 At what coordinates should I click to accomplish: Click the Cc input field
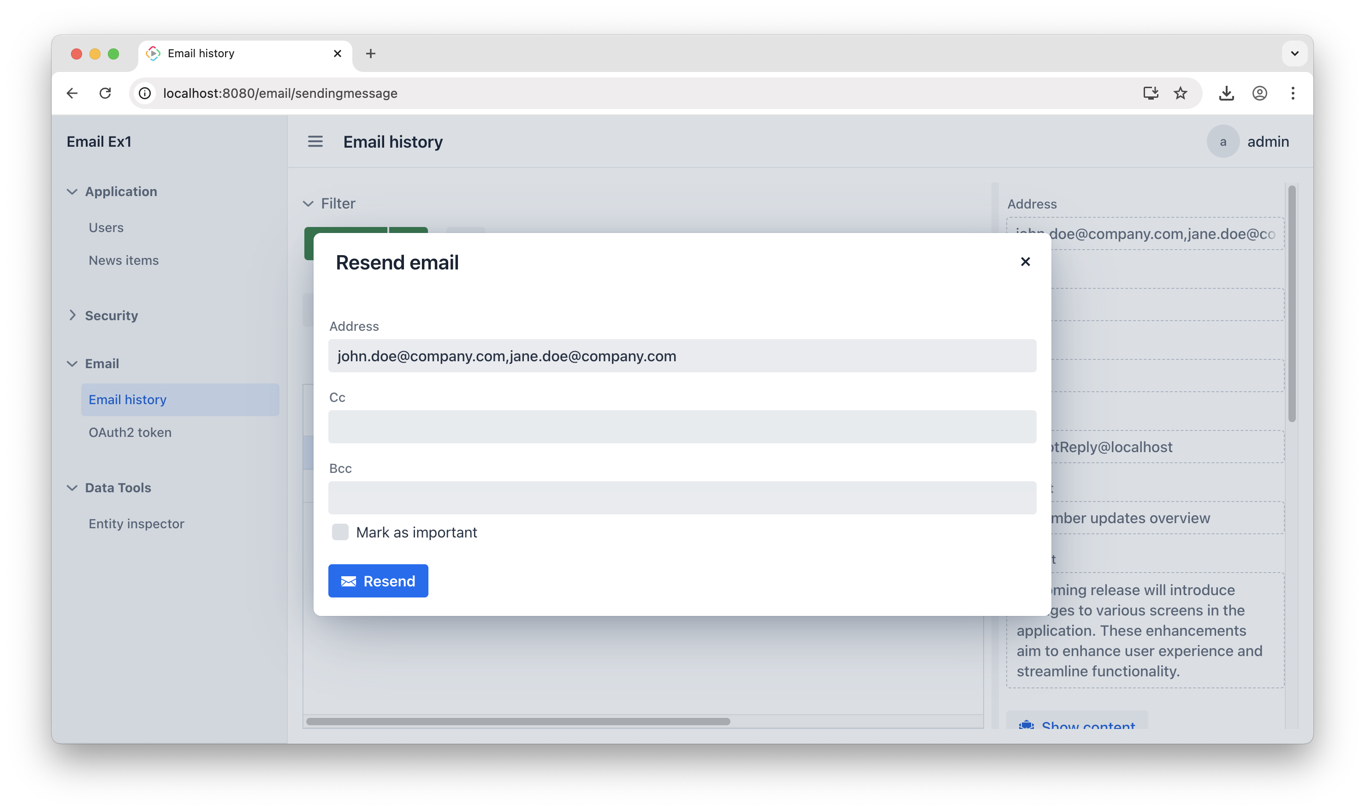682,427
